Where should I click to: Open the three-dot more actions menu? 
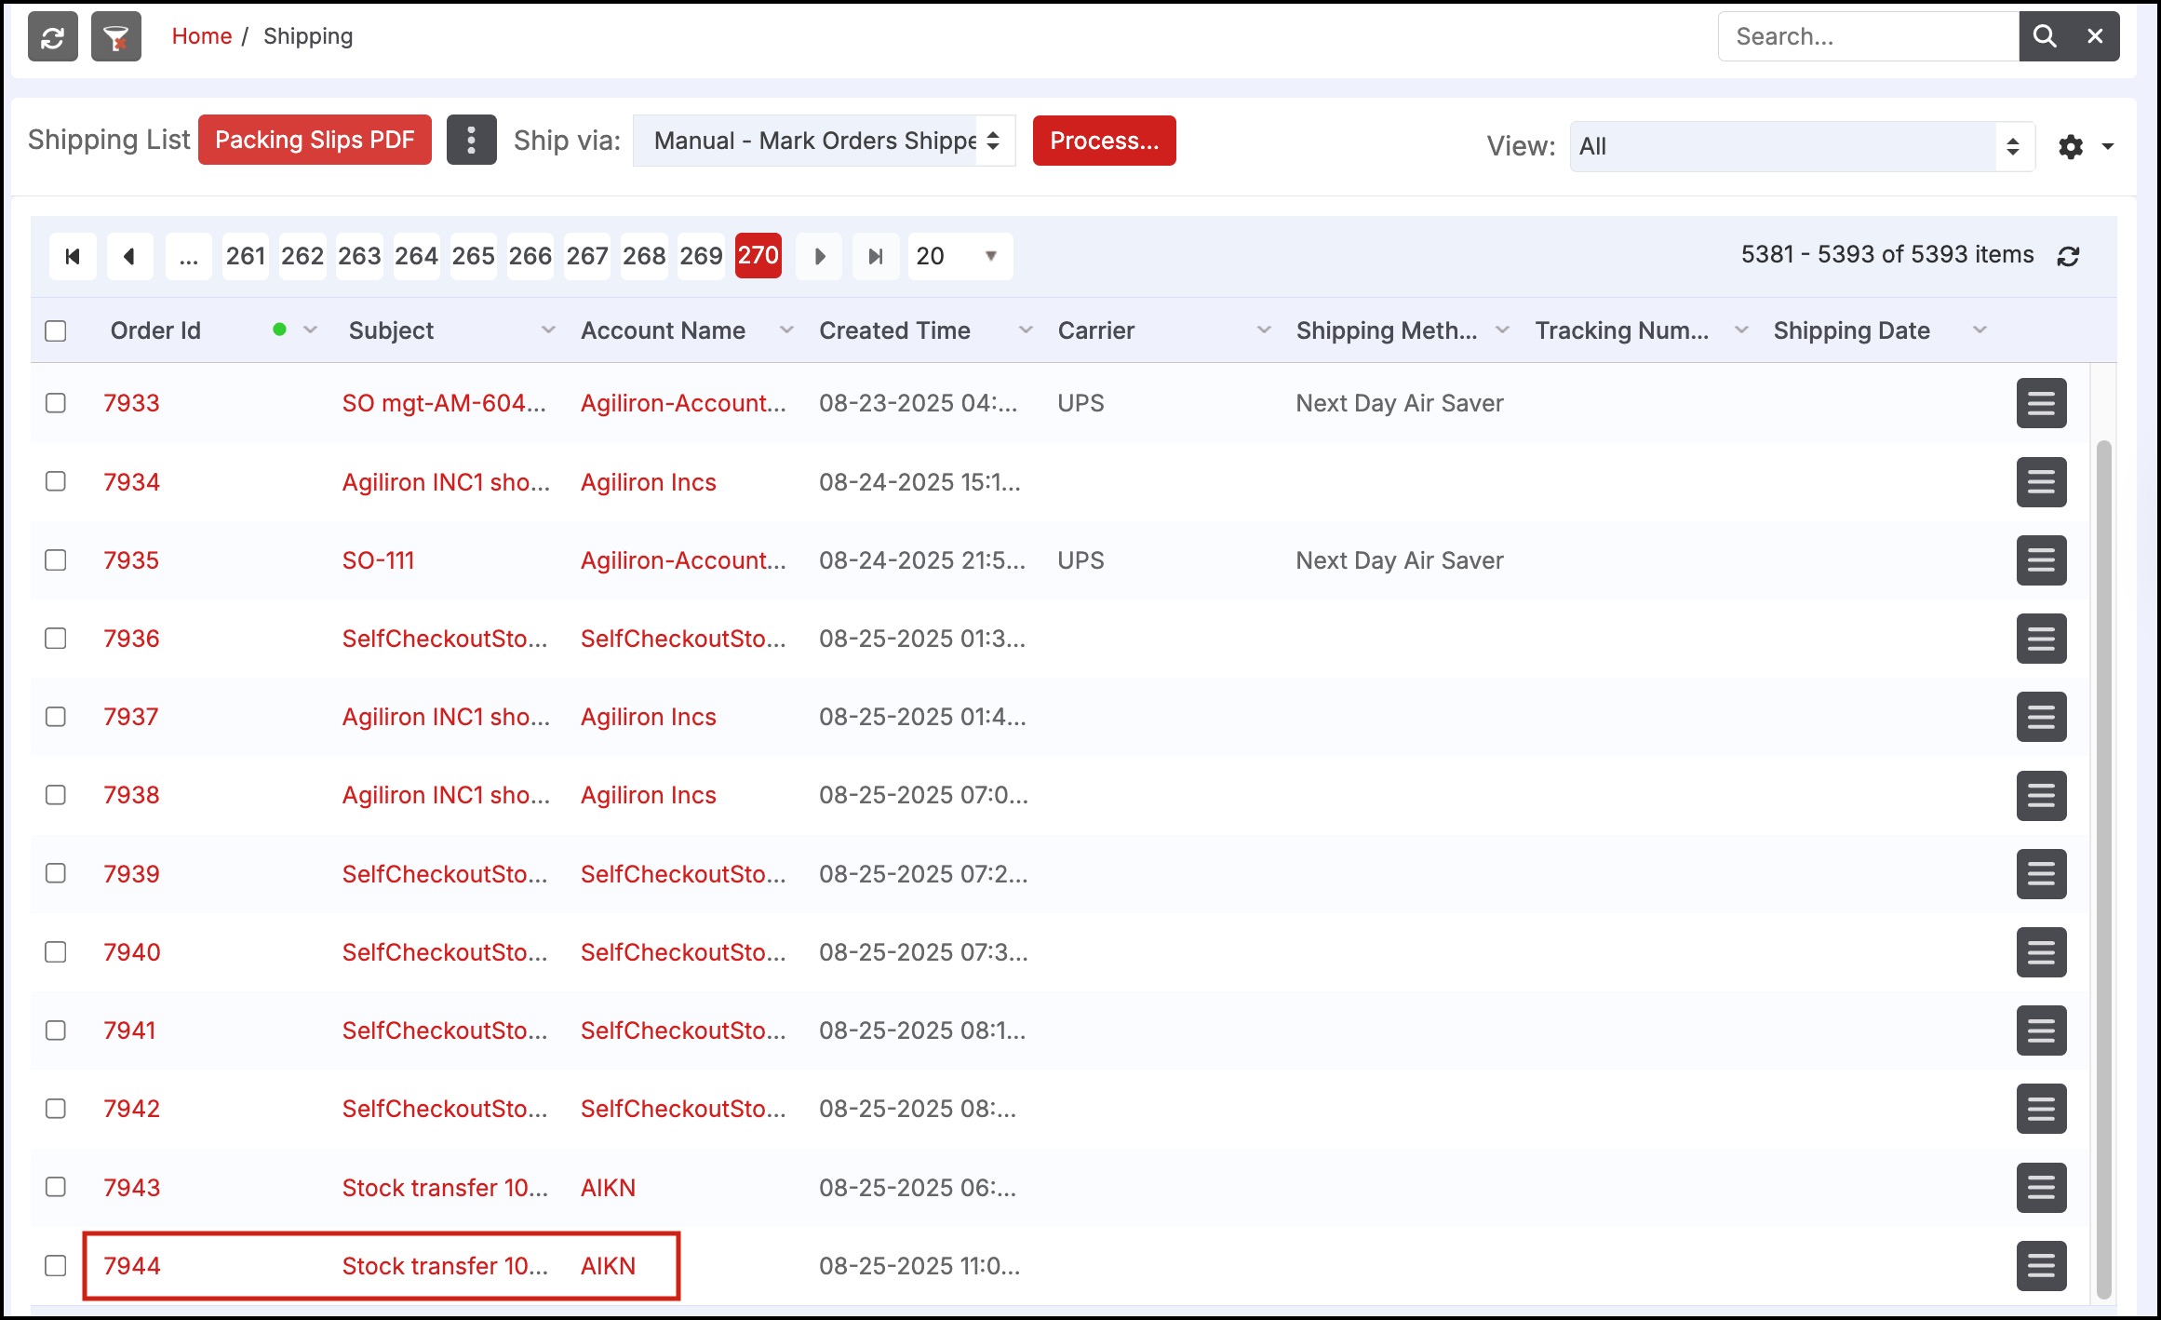[472, 140]
